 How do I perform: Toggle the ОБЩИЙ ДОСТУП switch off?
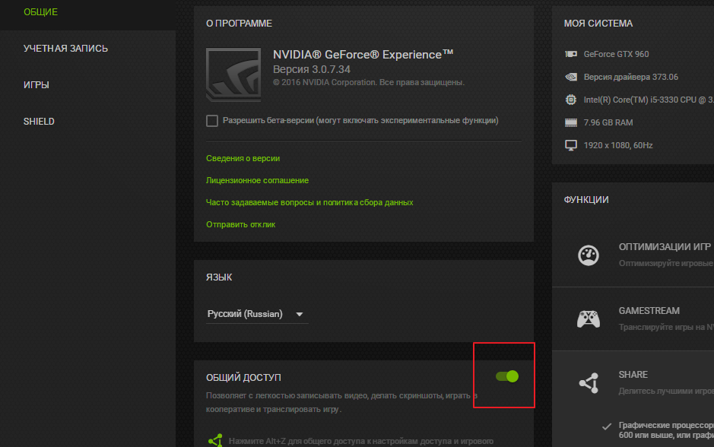click(x=507, y=376)
